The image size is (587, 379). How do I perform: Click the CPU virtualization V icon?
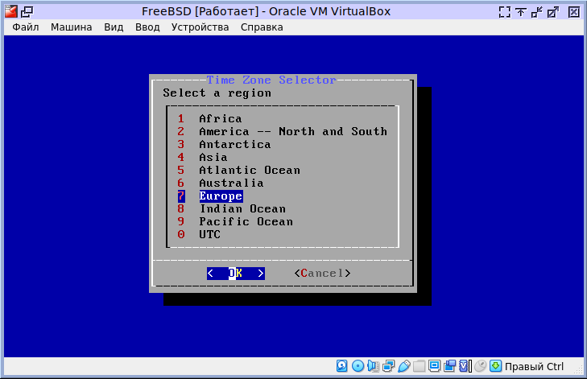[x=465, y=366]
